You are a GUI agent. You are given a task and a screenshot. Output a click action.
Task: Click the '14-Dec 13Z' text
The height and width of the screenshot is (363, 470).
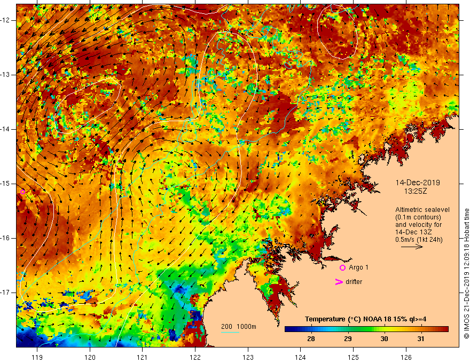click(414, 232)
